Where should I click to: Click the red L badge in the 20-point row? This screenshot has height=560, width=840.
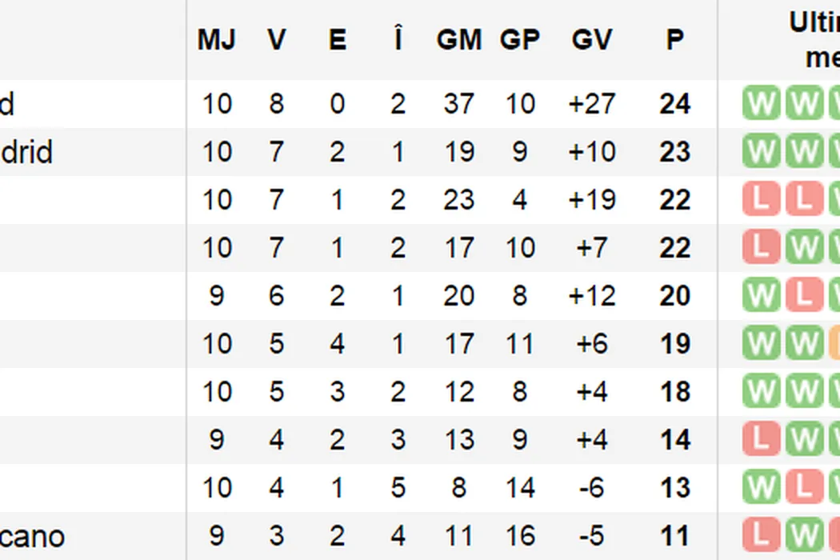click(x=802, y=296)
